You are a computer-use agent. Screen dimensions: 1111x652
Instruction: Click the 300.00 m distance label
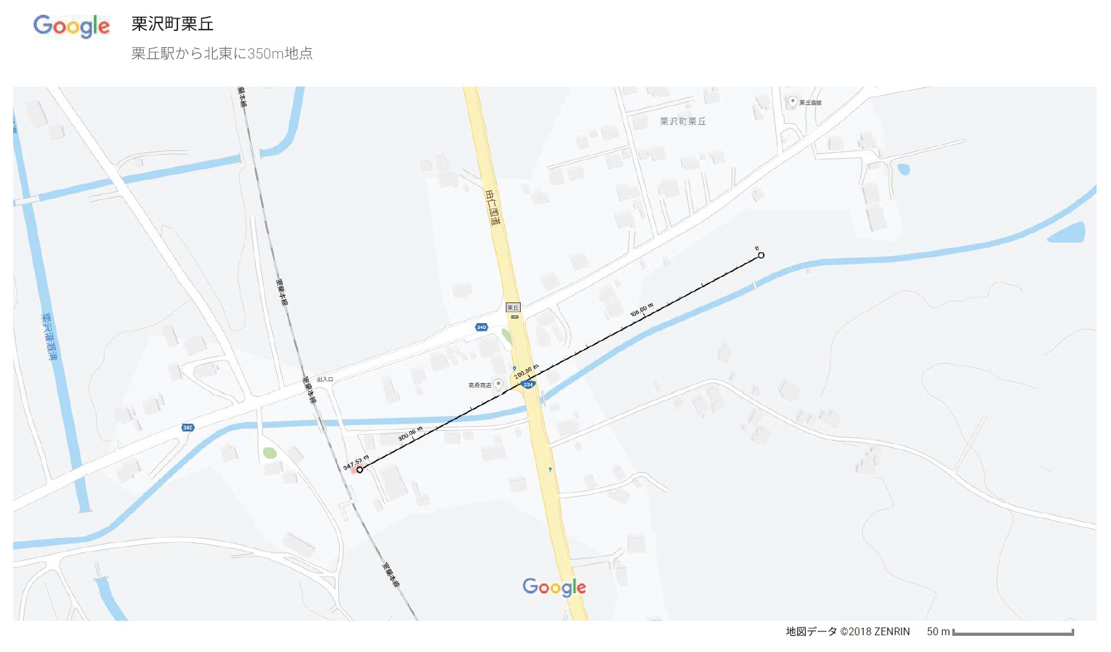coord(410,433)
